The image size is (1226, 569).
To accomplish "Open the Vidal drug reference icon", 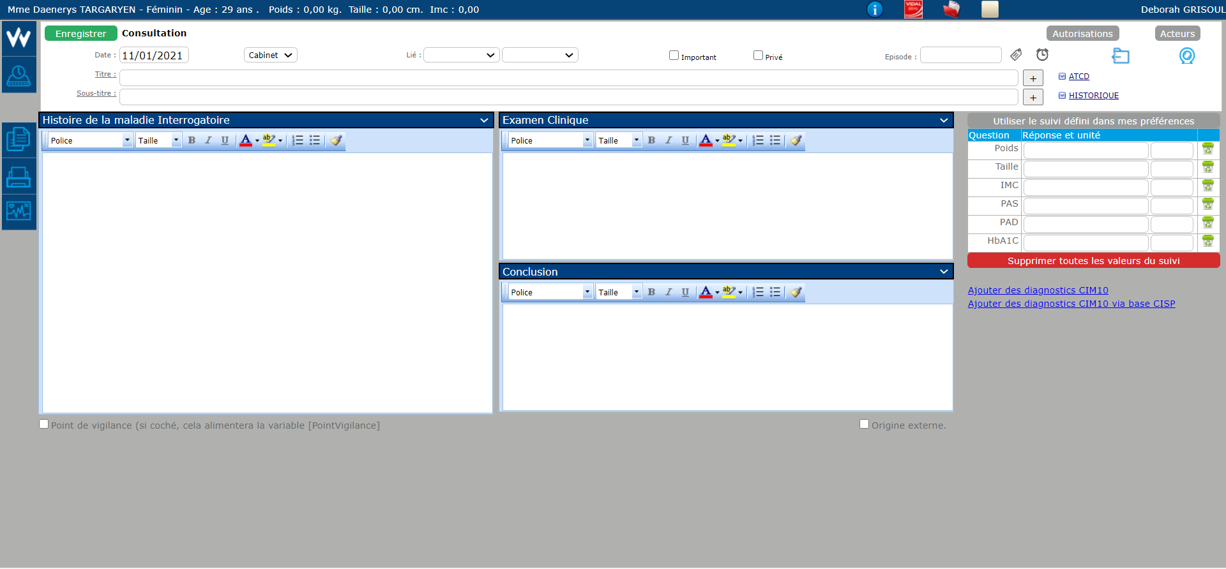I will 913,10.
